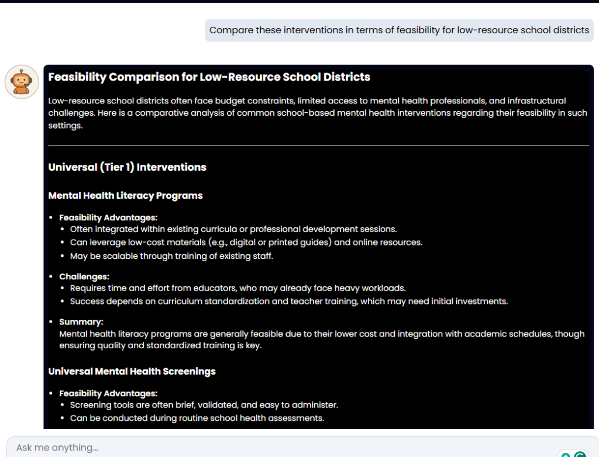This screenshot has width=599, height=457.
Task: Click 'Can be conducted during routine school' bullet
Action: pos(197,418)
